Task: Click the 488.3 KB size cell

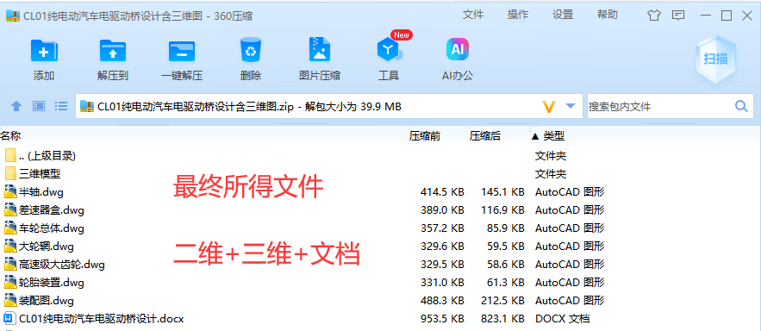Action: [x=442, y=301]
